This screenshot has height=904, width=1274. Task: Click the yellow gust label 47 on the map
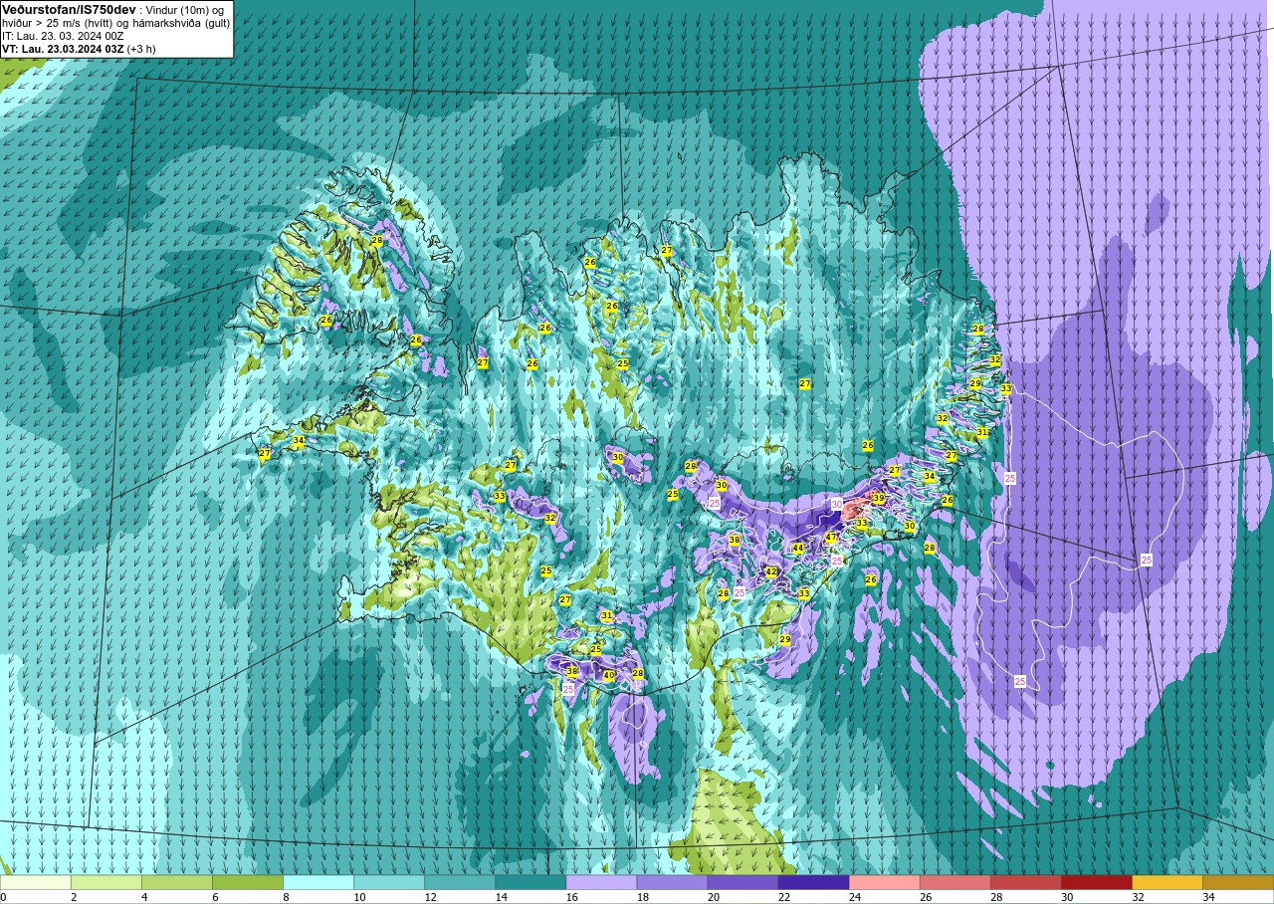[831, 538]
